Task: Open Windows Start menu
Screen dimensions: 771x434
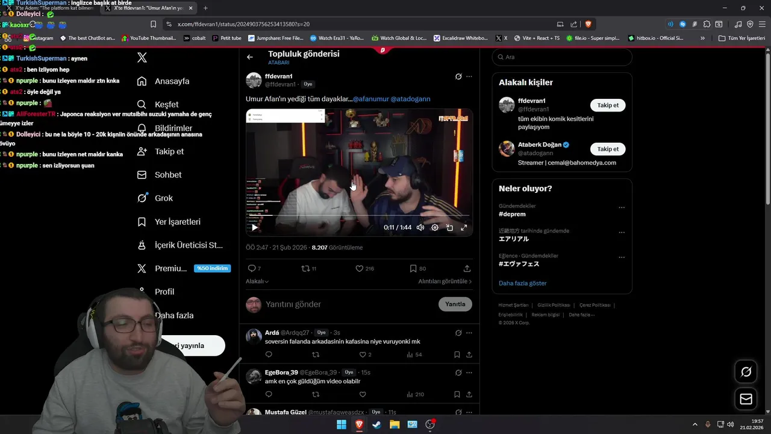Action: 342,424
